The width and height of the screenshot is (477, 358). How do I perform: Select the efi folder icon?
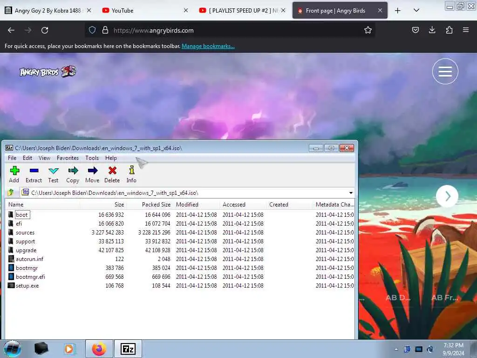[x=11, y=223]
